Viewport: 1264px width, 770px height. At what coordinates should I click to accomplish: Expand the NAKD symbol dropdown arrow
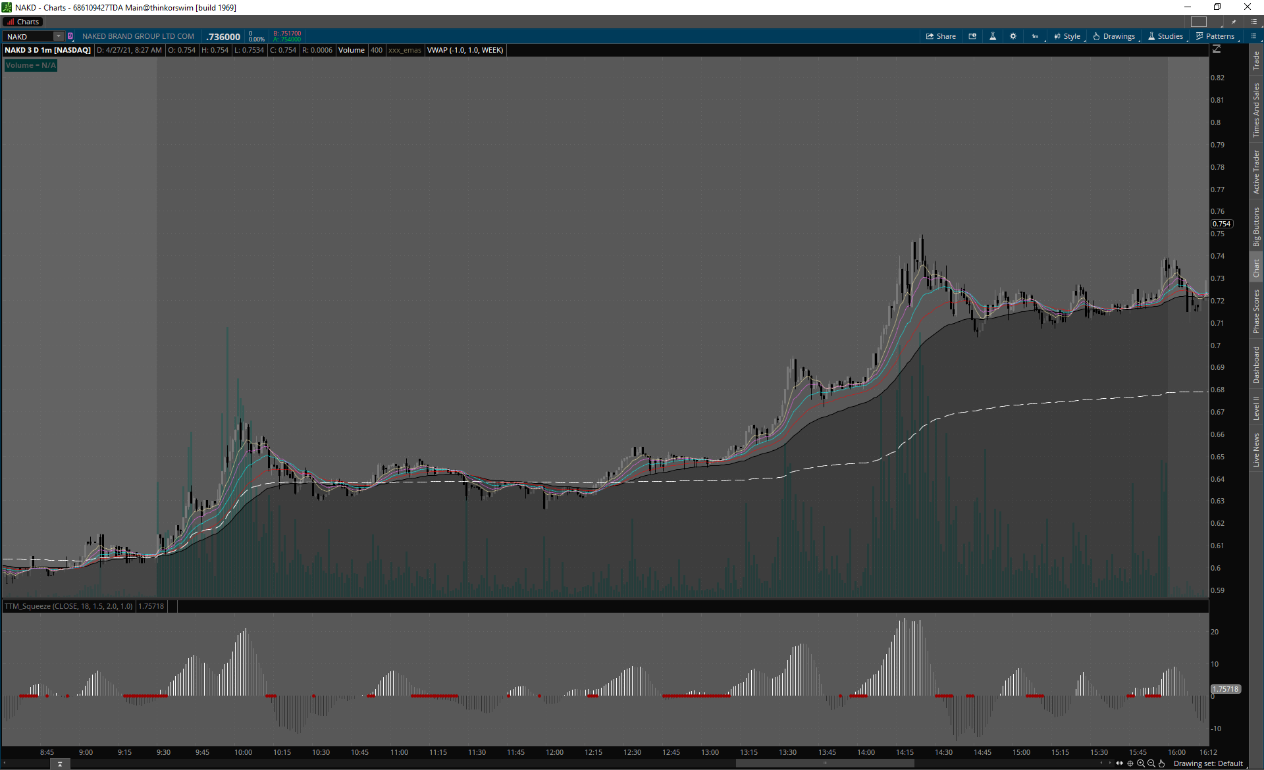pos(58,36)
